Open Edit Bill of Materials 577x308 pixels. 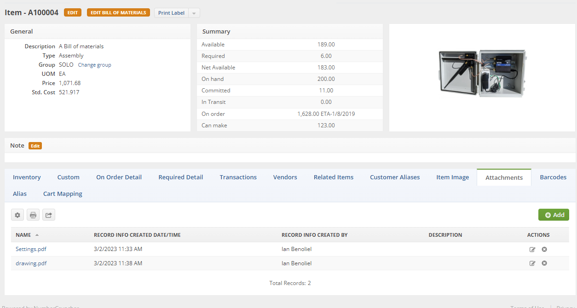click(119, 12)
